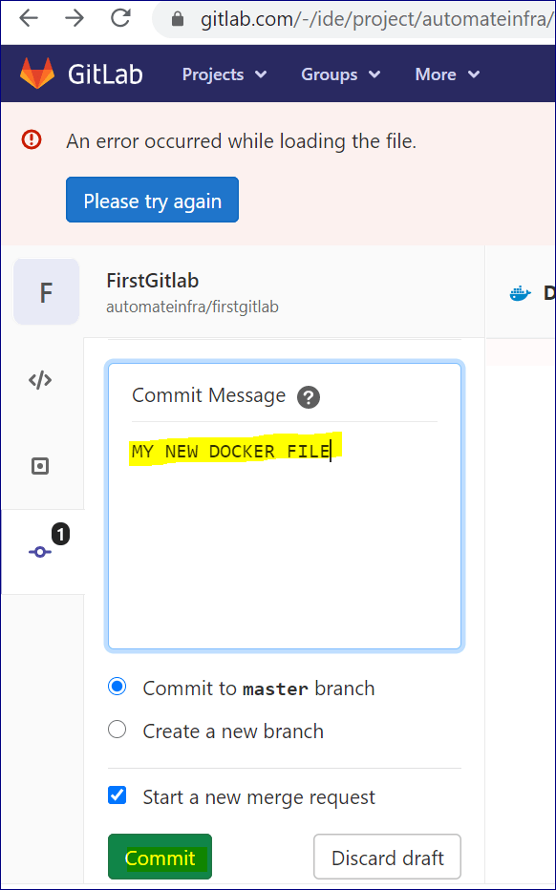The height and width of the screenshot is (890, 556).
Task: Open the Commit panel icon with badge 1
Action: point(39,552)
